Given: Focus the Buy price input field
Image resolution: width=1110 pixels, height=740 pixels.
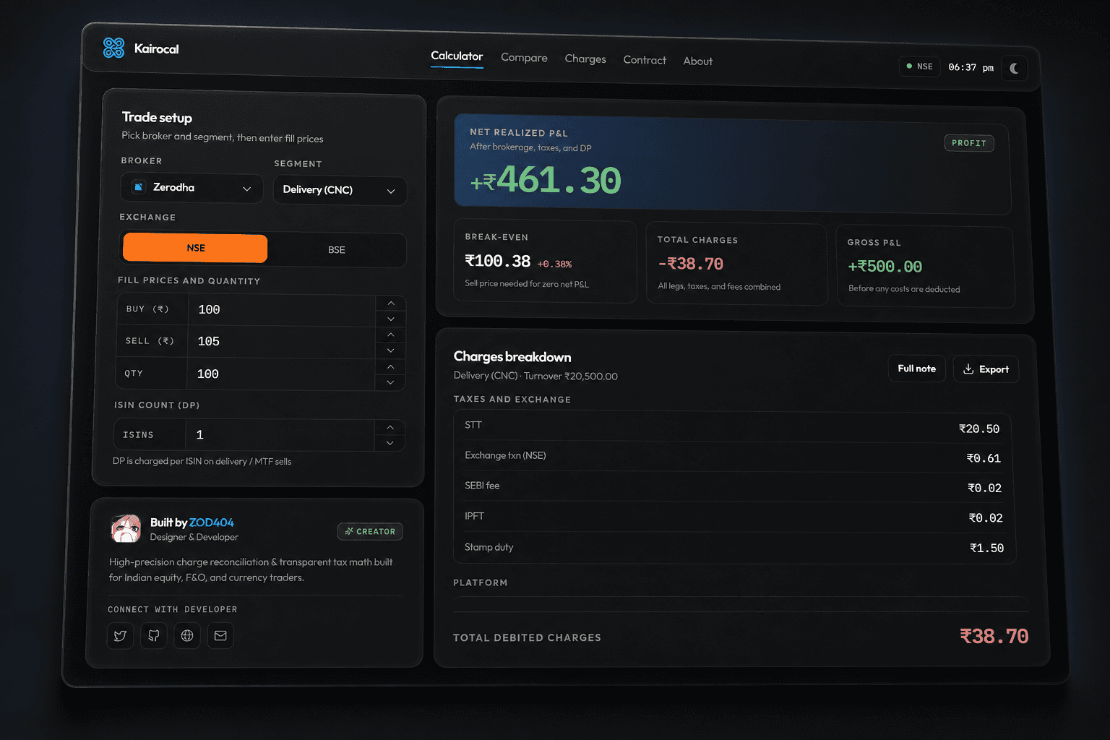Looking at the screenshot, I should (282, 310).
